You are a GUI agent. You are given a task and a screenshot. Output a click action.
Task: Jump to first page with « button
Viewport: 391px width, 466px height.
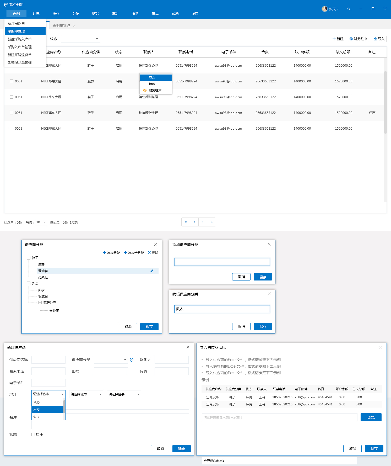186,222
